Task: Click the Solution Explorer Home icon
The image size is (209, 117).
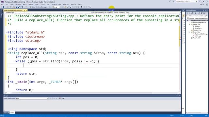Action: (192, 13)
